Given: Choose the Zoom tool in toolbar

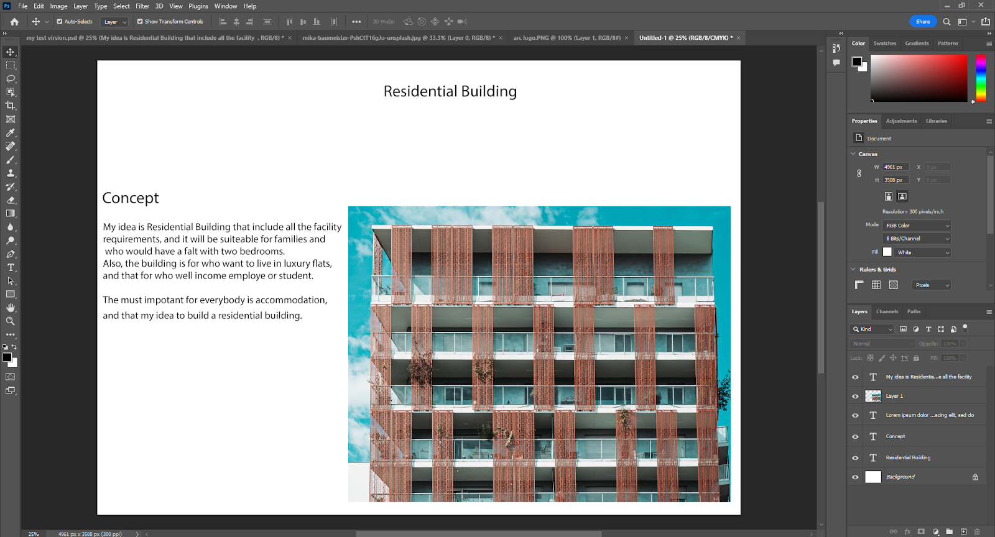Looking at the screenshot, I should coord(11,321).
